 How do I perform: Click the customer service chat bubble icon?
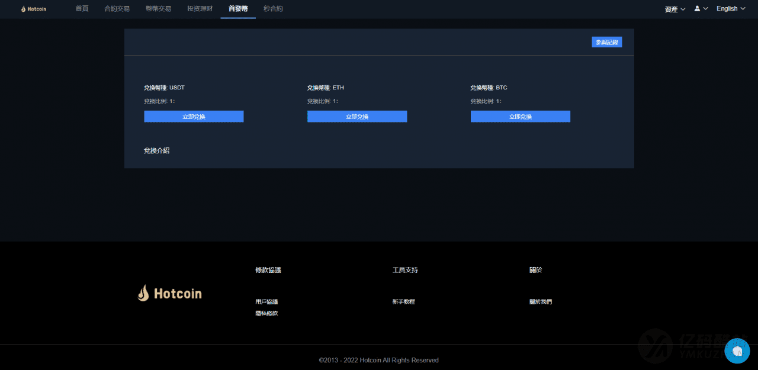point(737,351)
